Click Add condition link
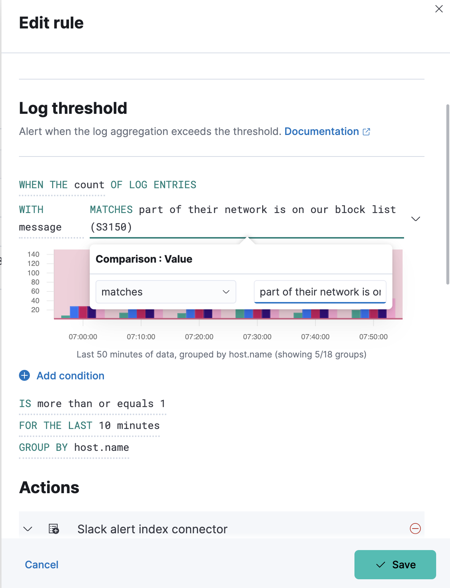 (70, 376)
